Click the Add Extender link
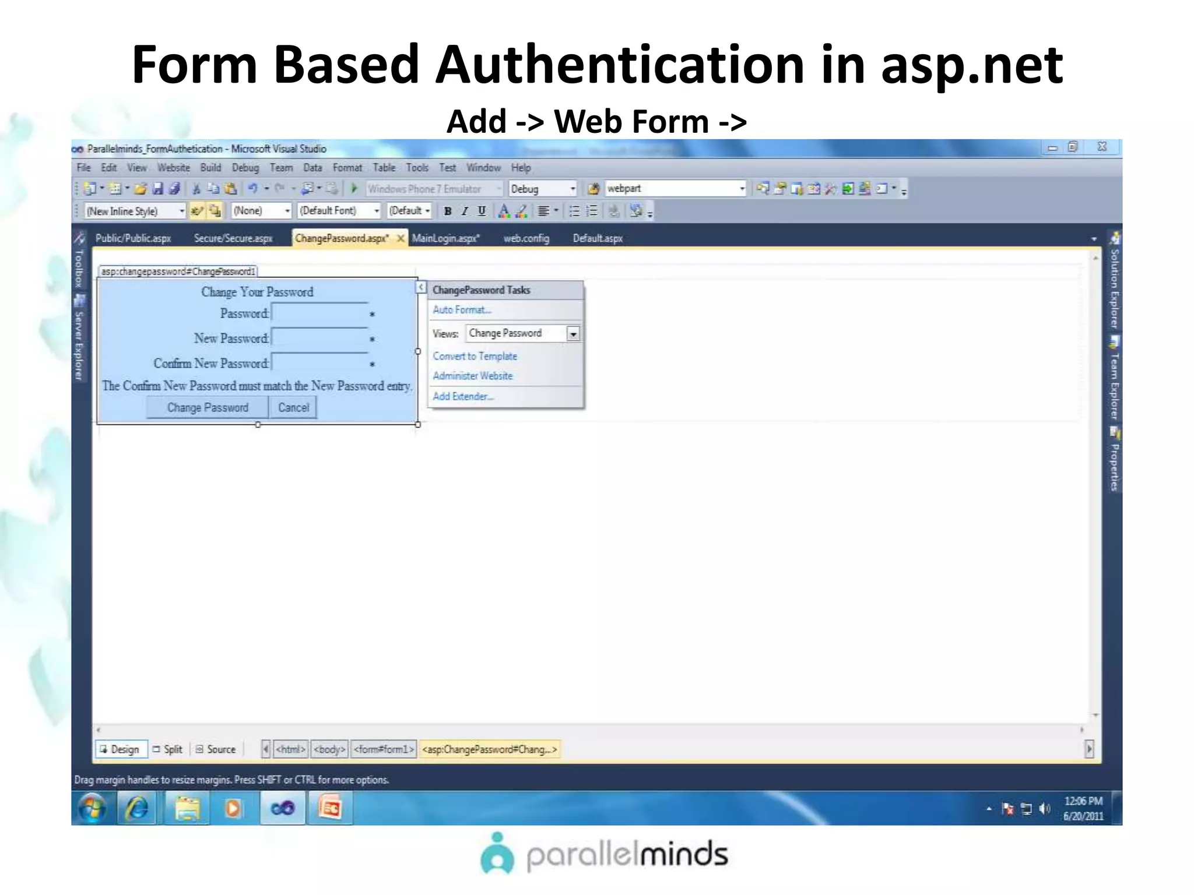Screen dimensions: 1194x895 463,396
